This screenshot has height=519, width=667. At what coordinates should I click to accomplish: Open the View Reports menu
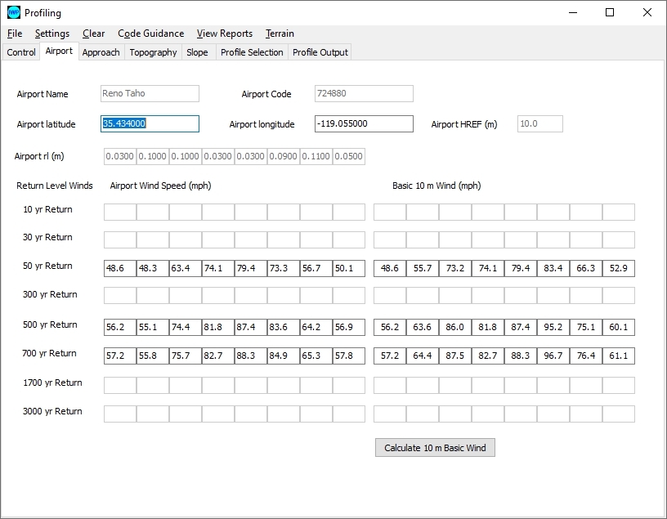[x=224, y=34]
